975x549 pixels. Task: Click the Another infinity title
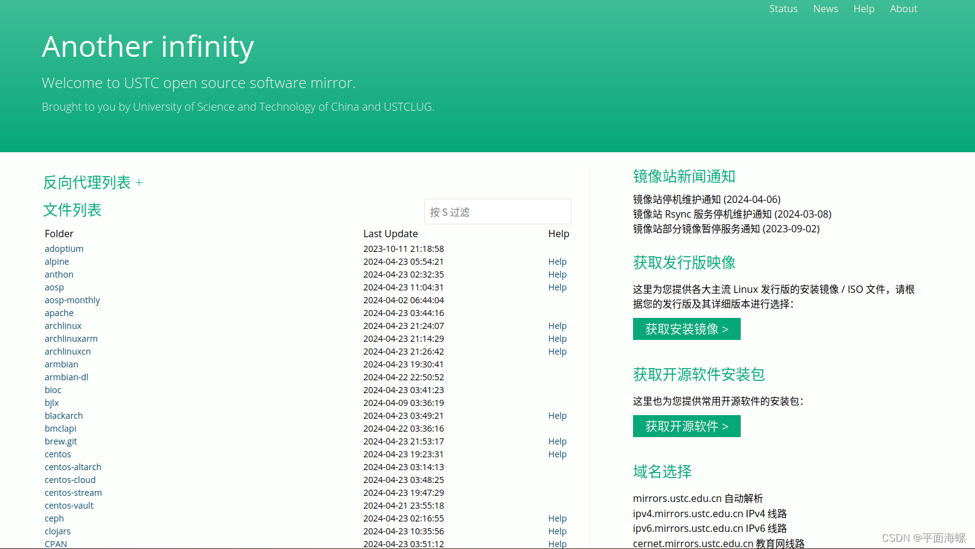[147, 46]
